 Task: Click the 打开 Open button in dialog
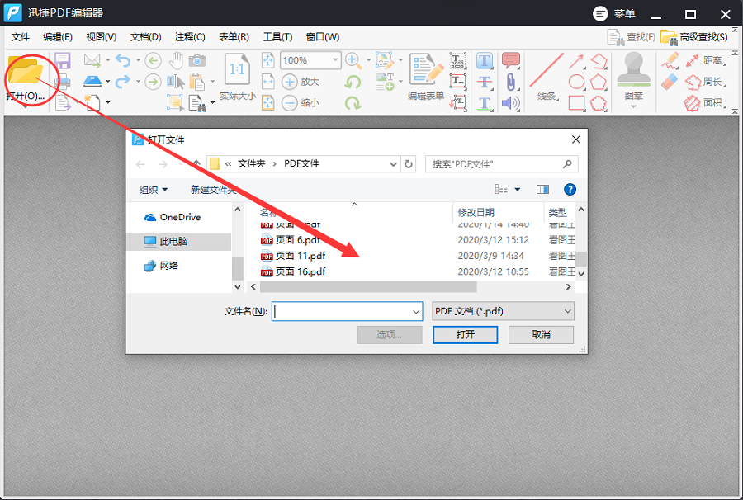click(466, 335)
